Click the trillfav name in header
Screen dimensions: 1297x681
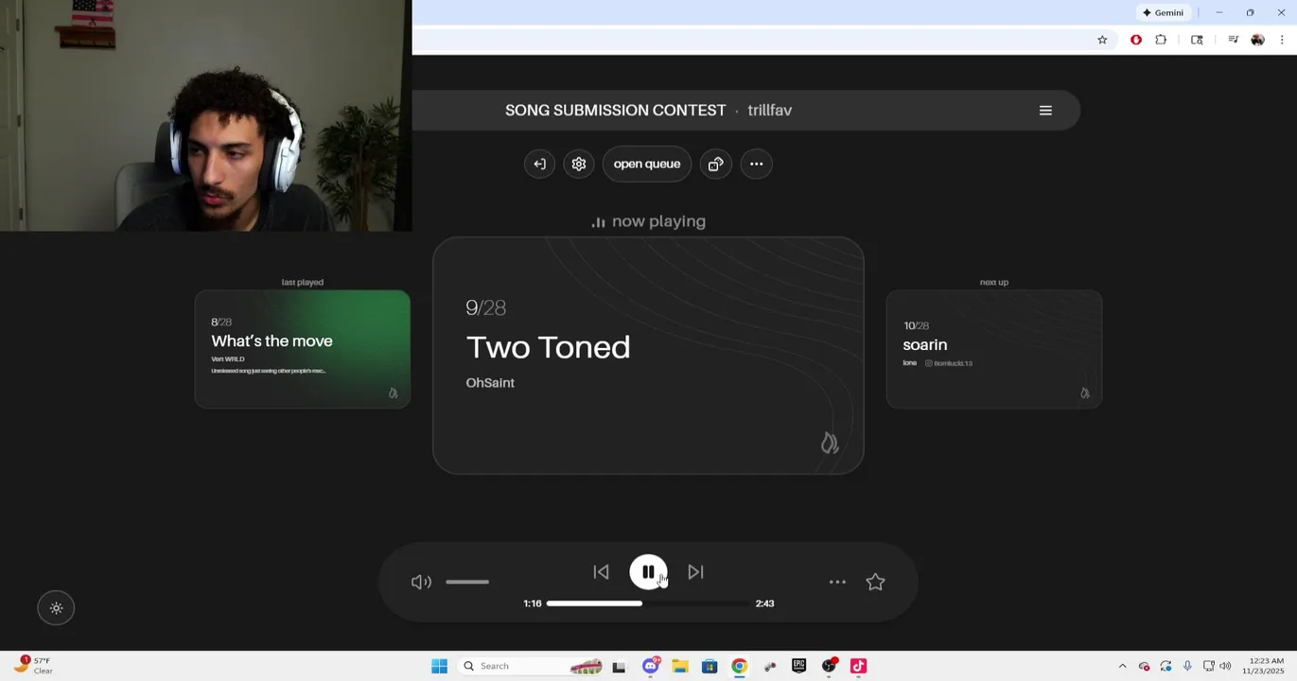coord(770,111)
